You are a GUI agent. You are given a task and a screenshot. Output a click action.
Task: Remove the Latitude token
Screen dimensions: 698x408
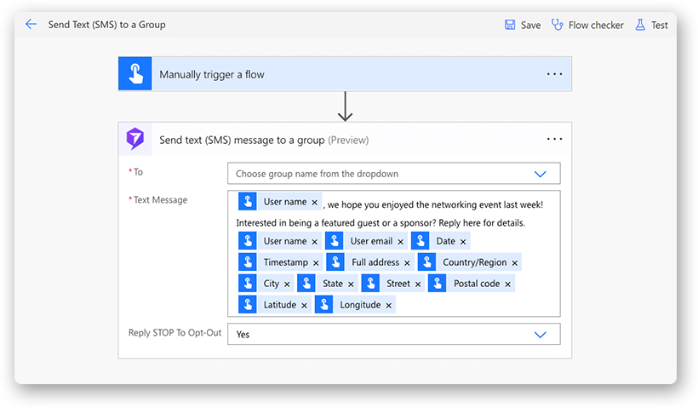click(x=304, y=306)
